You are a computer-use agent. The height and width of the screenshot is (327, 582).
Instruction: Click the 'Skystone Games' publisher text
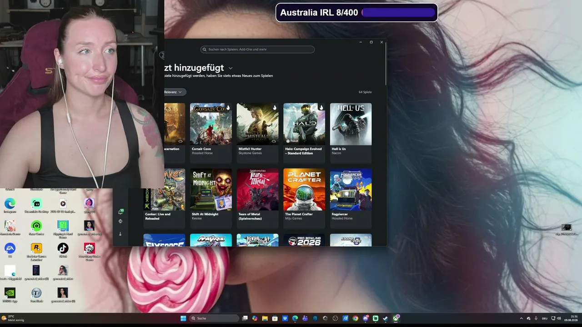(250, 153)
